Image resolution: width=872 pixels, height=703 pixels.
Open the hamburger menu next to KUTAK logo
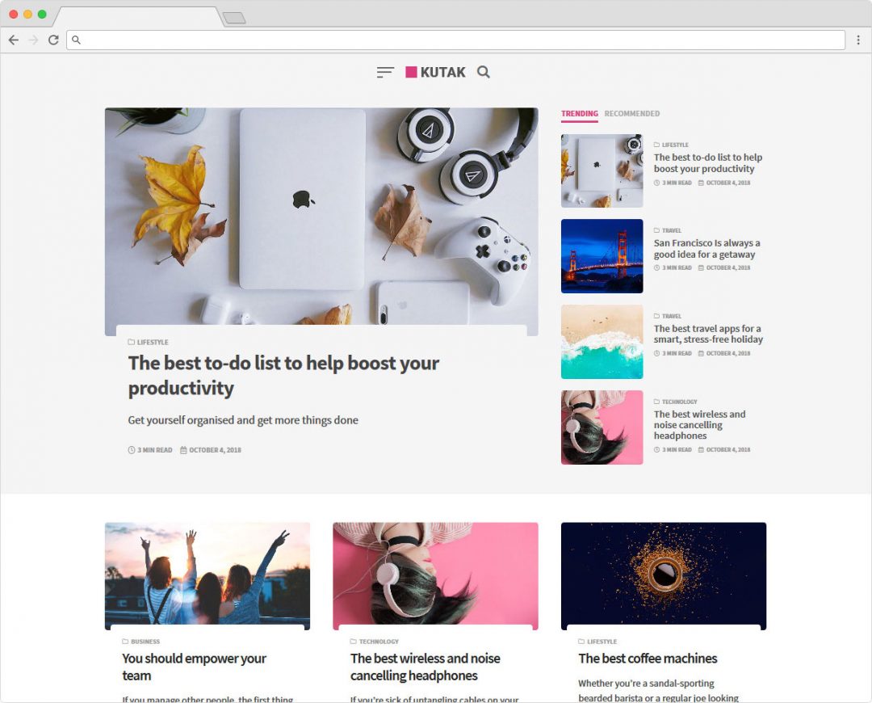coord(385,73)
